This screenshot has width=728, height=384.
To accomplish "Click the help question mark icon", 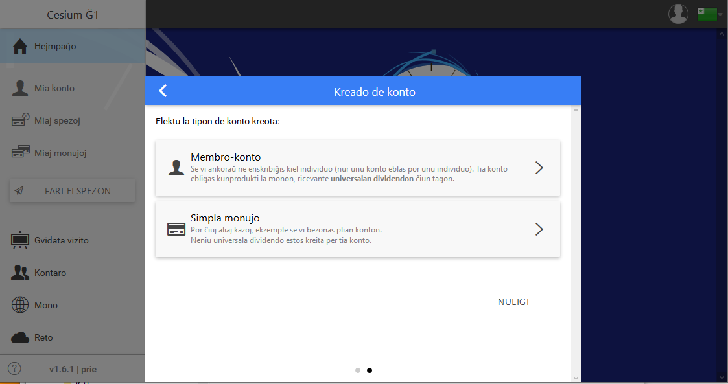I will pos(14,368).
